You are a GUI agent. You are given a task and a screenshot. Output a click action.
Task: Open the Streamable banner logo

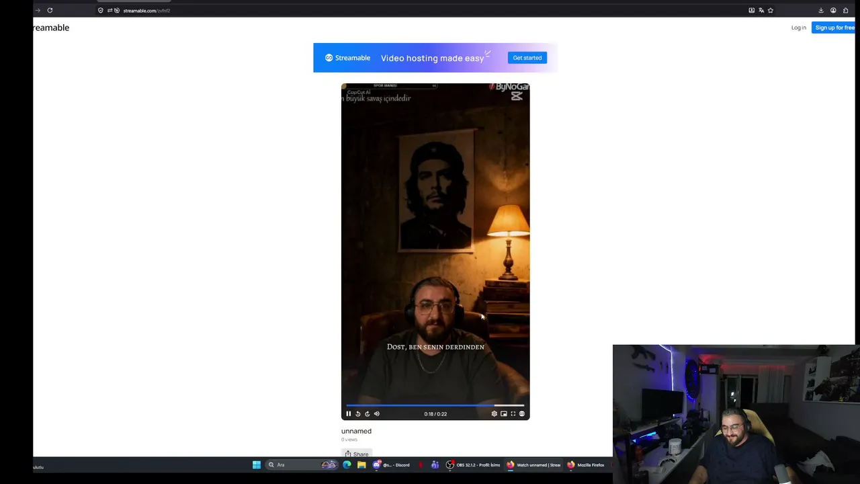pos(347,58)
